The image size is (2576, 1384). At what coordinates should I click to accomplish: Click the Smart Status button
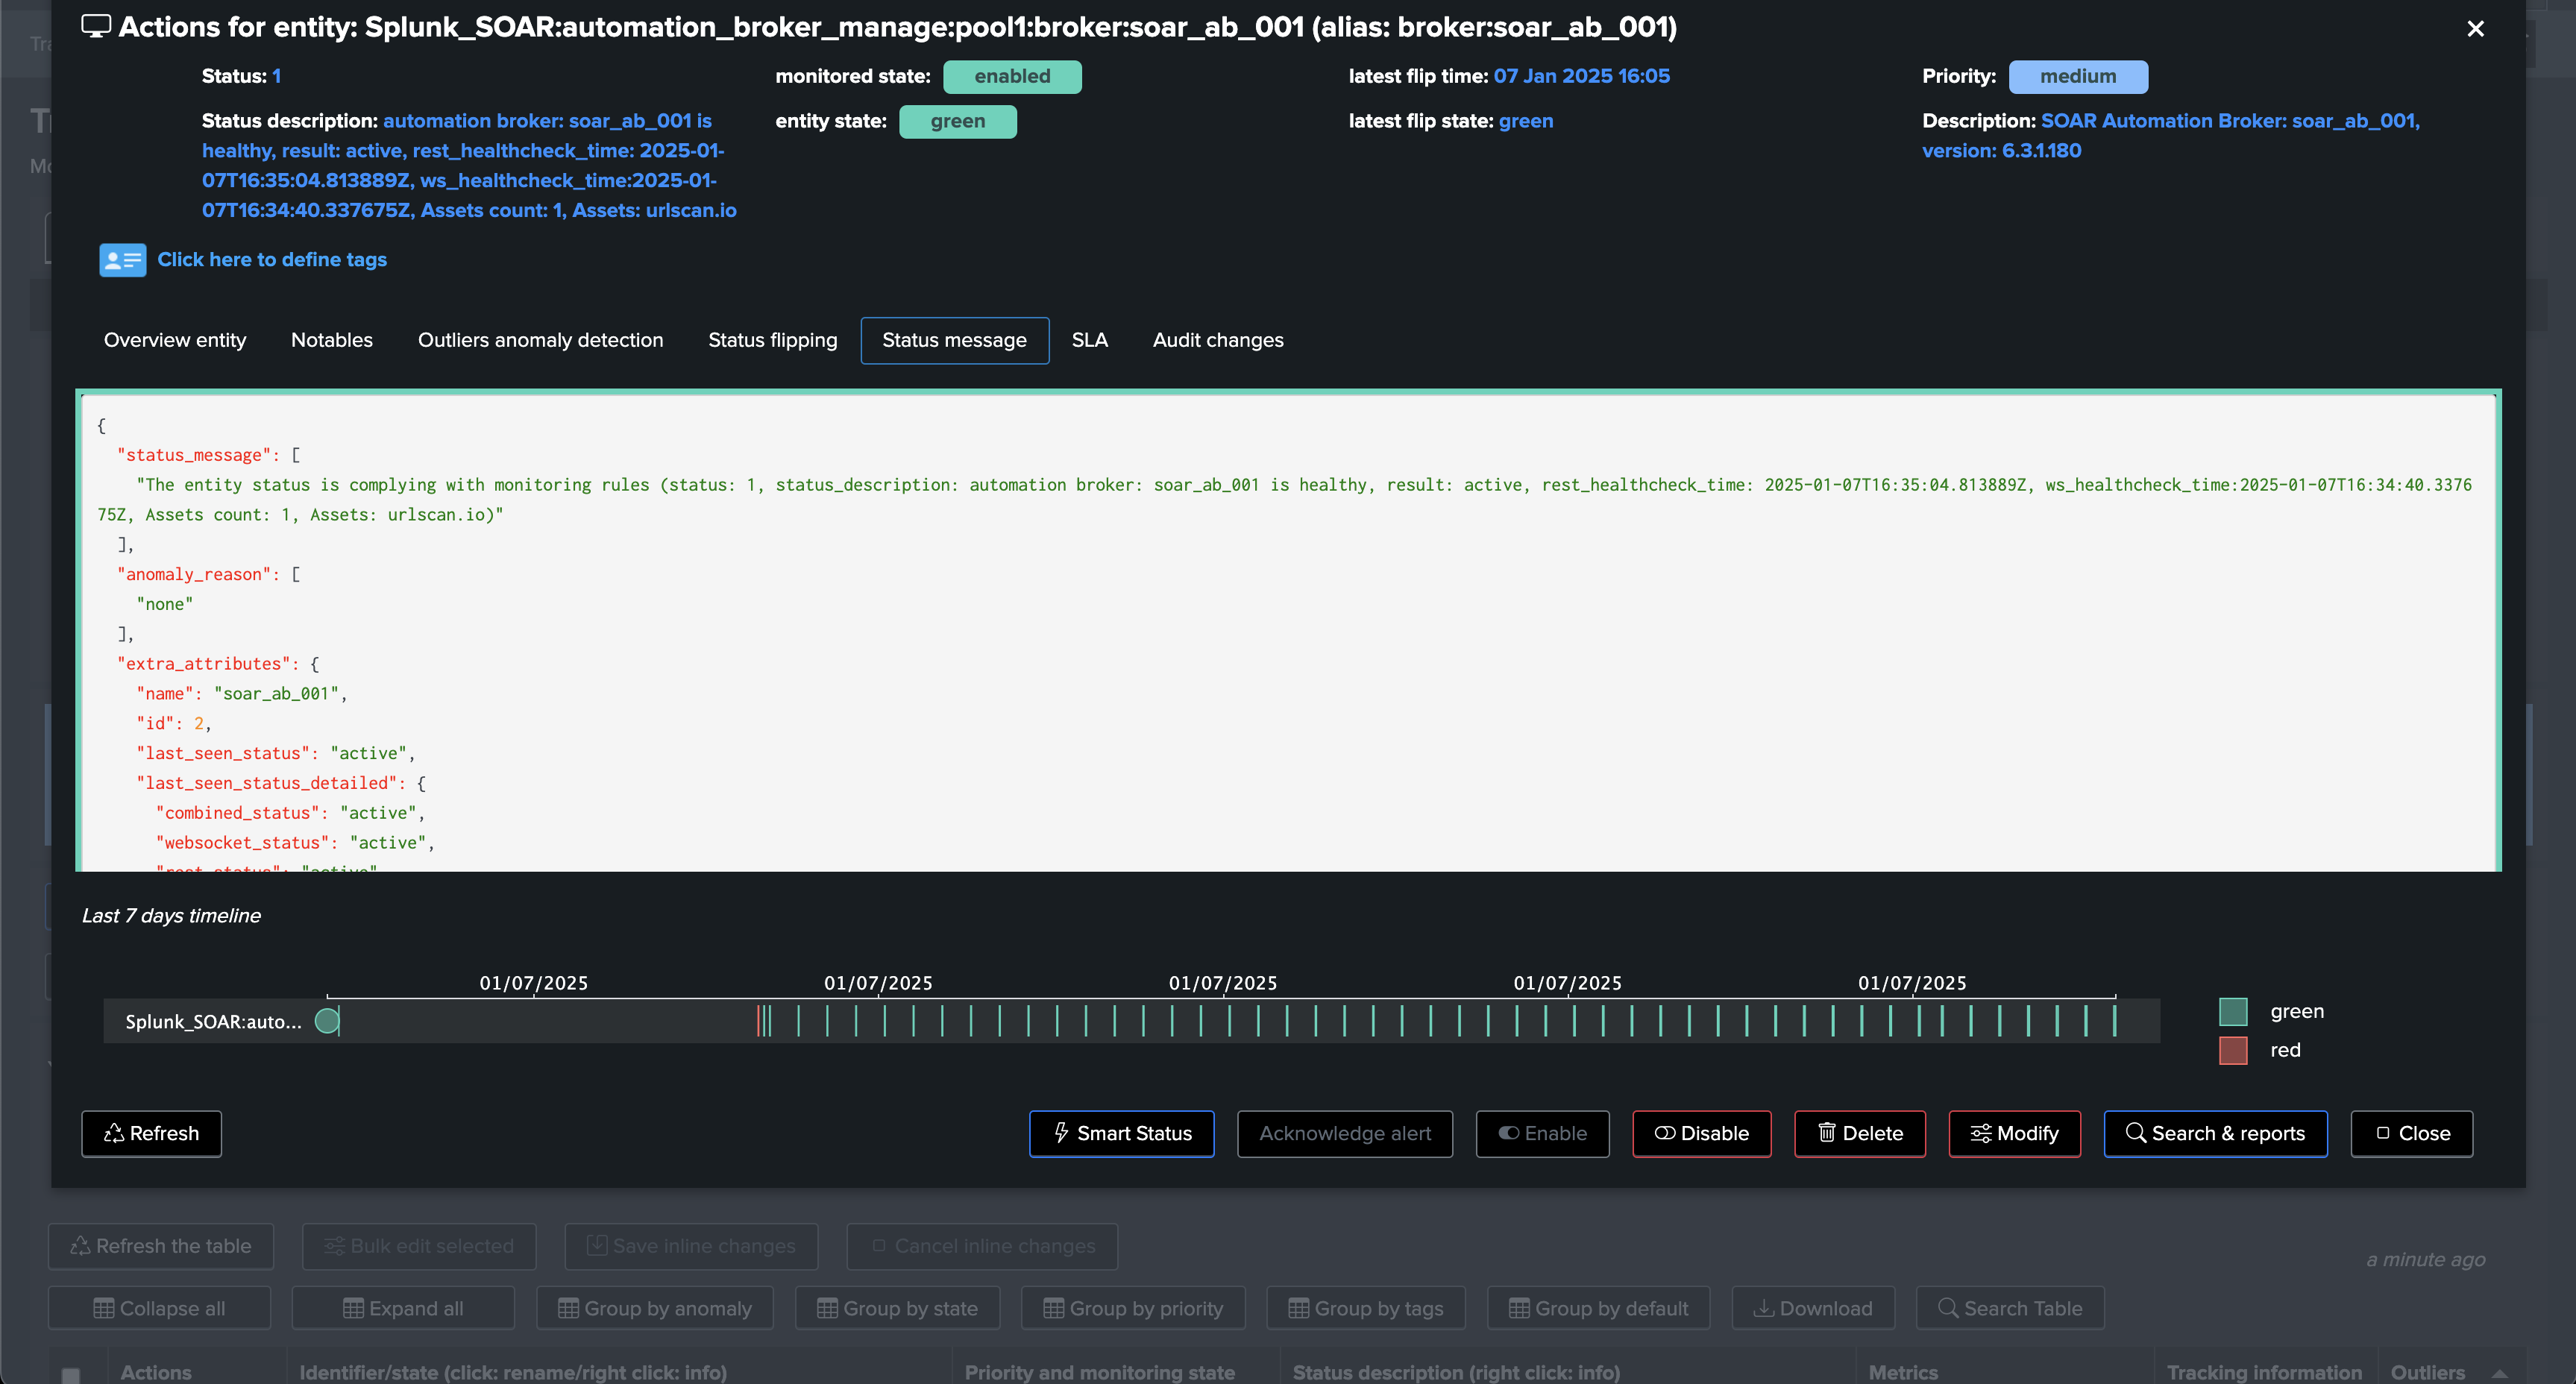point(1121,1133)
